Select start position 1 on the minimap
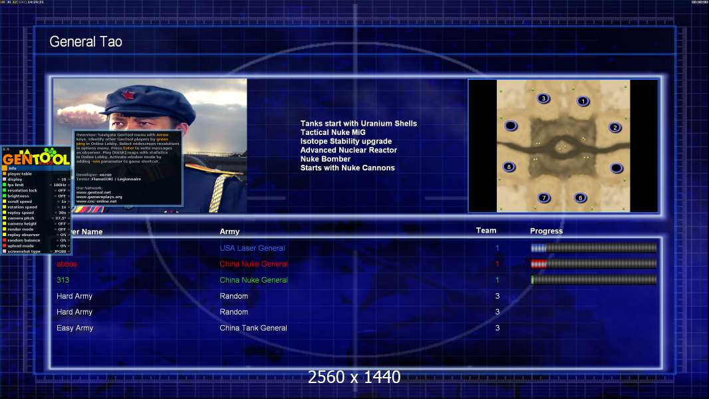 [583, 101]
